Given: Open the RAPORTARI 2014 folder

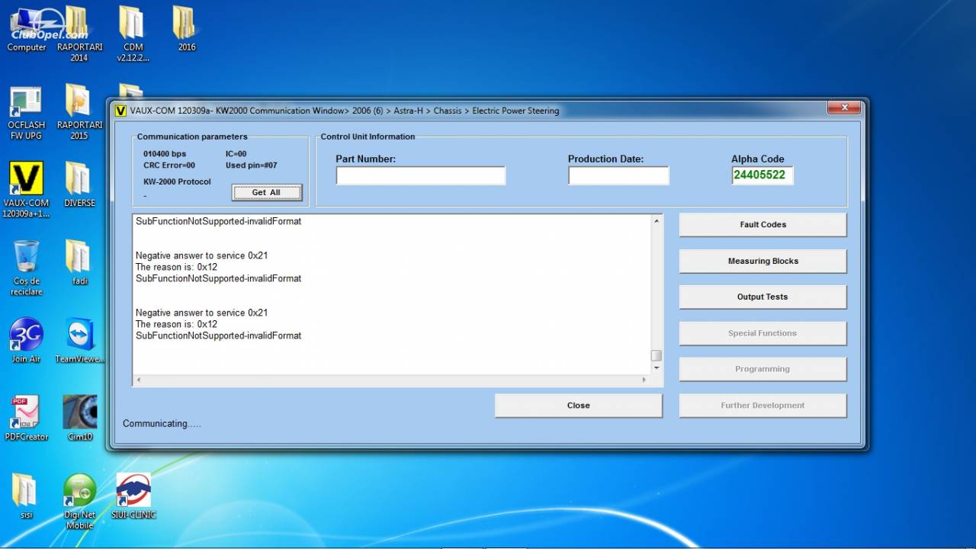Looking at the screenshot, I should pos(79,34).
